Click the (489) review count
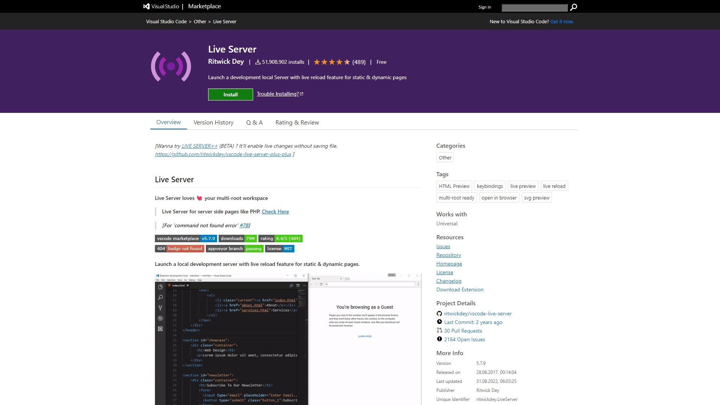720x405 pixels. point(359,62)
